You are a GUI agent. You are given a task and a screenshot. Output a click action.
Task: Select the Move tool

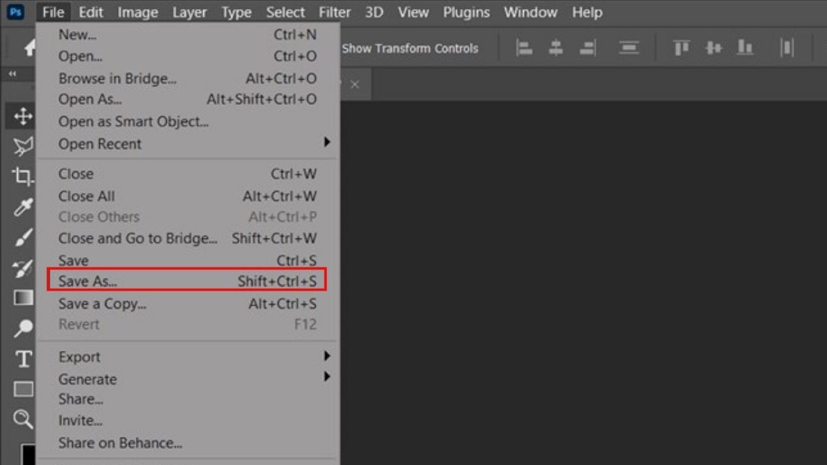pyautogui.click(x=23, y=116)
